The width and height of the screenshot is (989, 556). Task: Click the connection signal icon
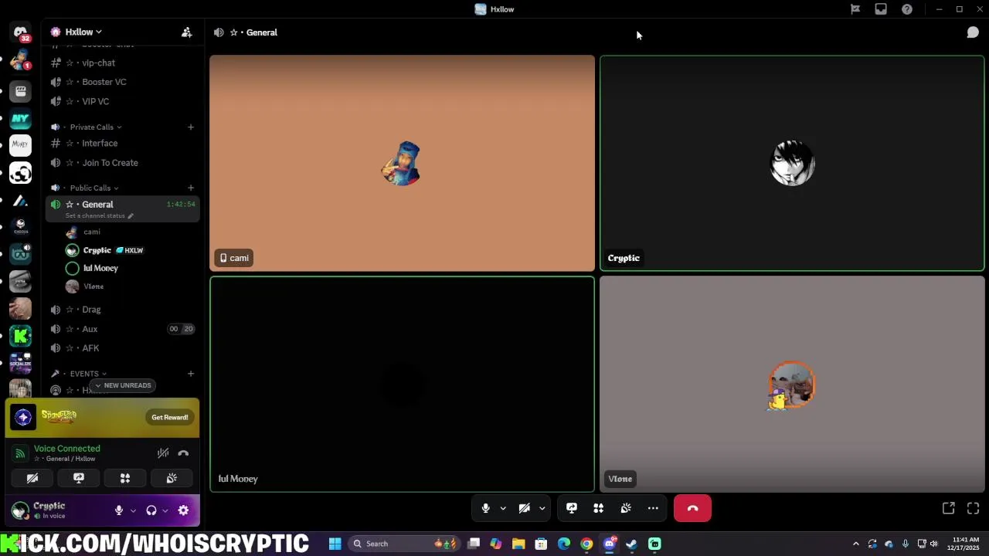click(x=20, y=453)
